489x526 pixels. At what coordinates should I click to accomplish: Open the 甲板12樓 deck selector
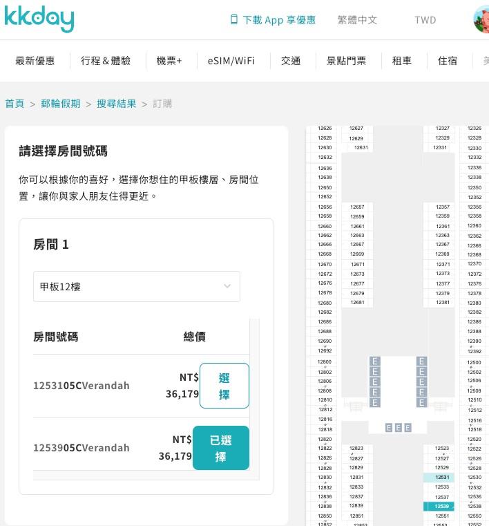[x=136, y=286]
